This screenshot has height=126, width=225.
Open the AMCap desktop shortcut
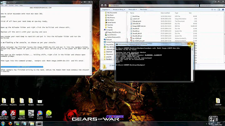(31, 114)
